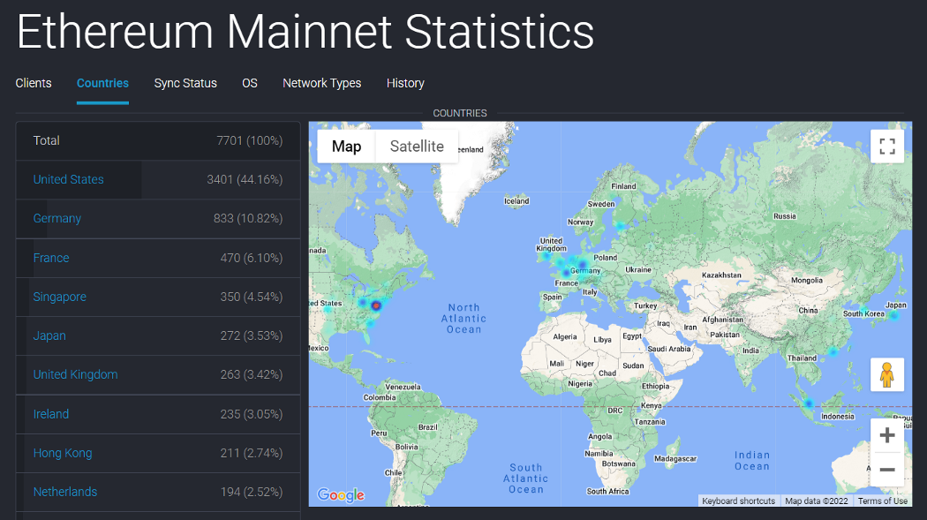Open the Clients tab

tap(34, 83)
